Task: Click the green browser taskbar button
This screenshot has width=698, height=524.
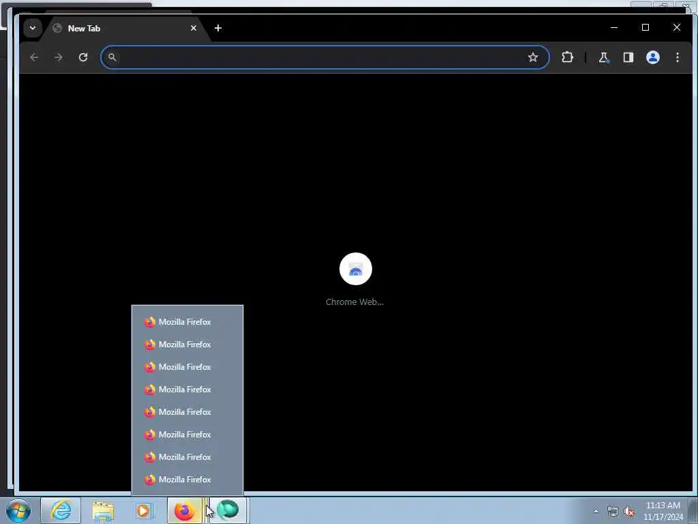Action: click(x=228, y=510)
